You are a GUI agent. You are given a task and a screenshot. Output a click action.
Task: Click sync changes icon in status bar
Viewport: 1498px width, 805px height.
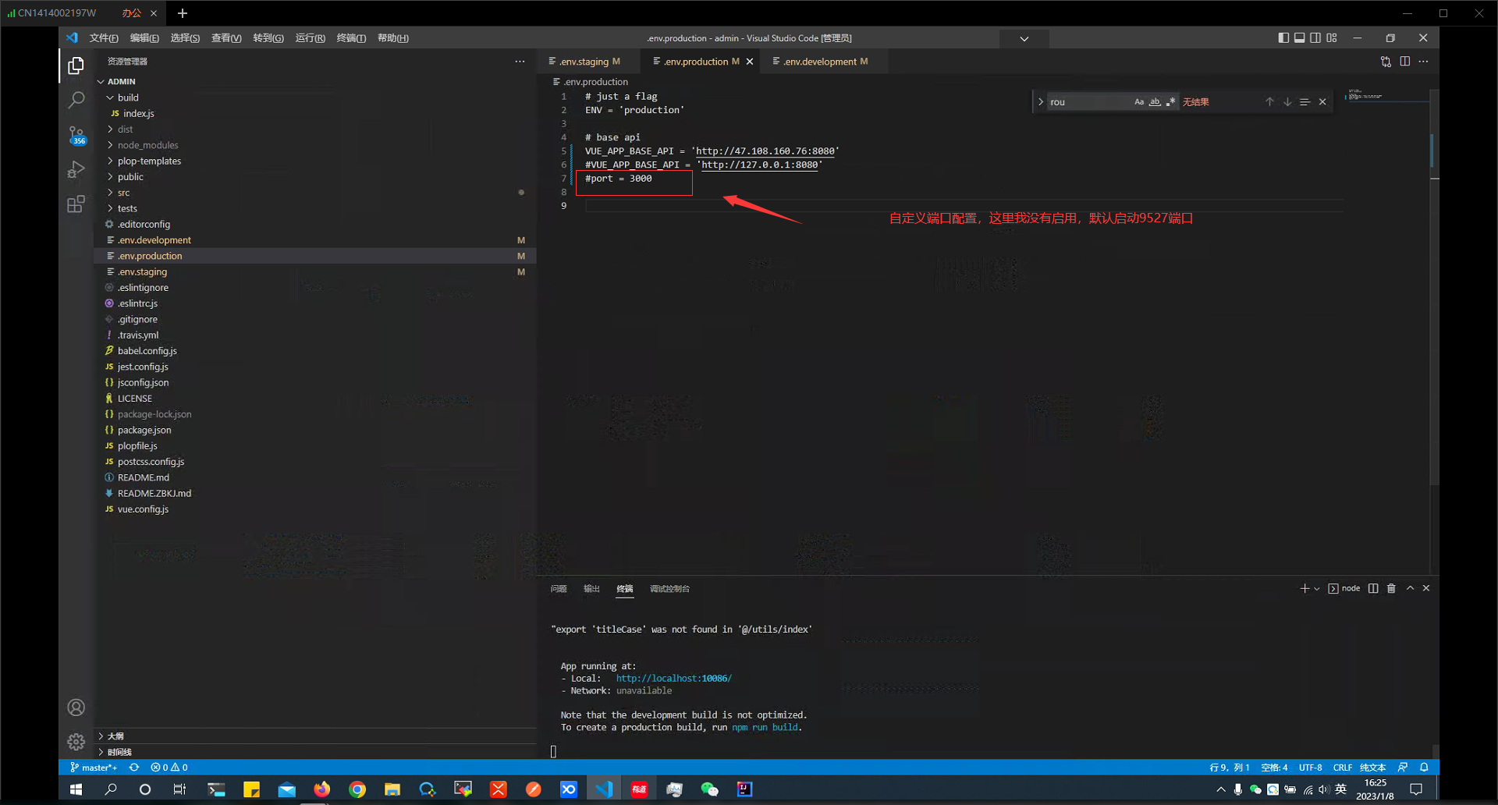(x=134, y=768)
